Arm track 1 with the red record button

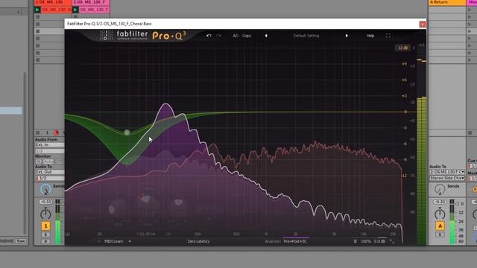click(x=56, y=133)
